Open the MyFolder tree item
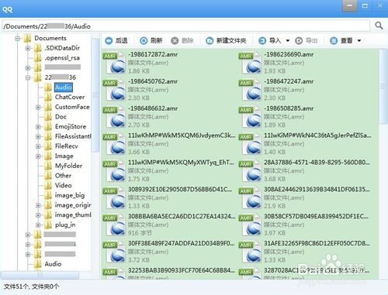The height and width of the screenshot is (295, 388). (68, 166)
